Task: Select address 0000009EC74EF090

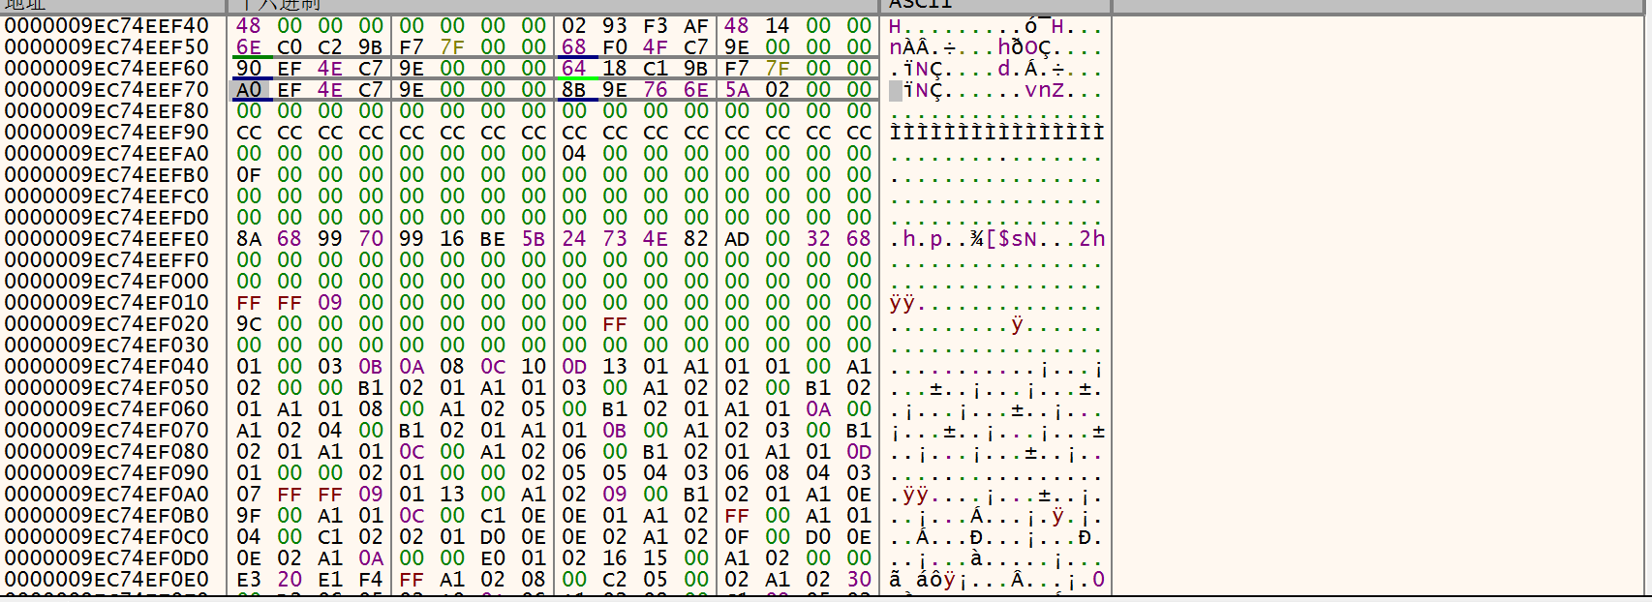Action: 107,473
